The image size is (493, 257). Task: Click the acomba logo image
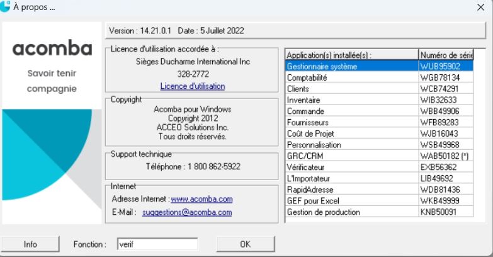[52, 49]
